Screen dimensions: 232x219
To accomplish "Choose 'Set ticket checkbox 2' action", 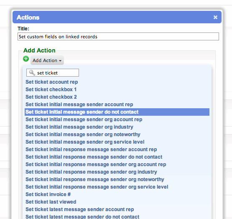I will click(x=51, y=97).
